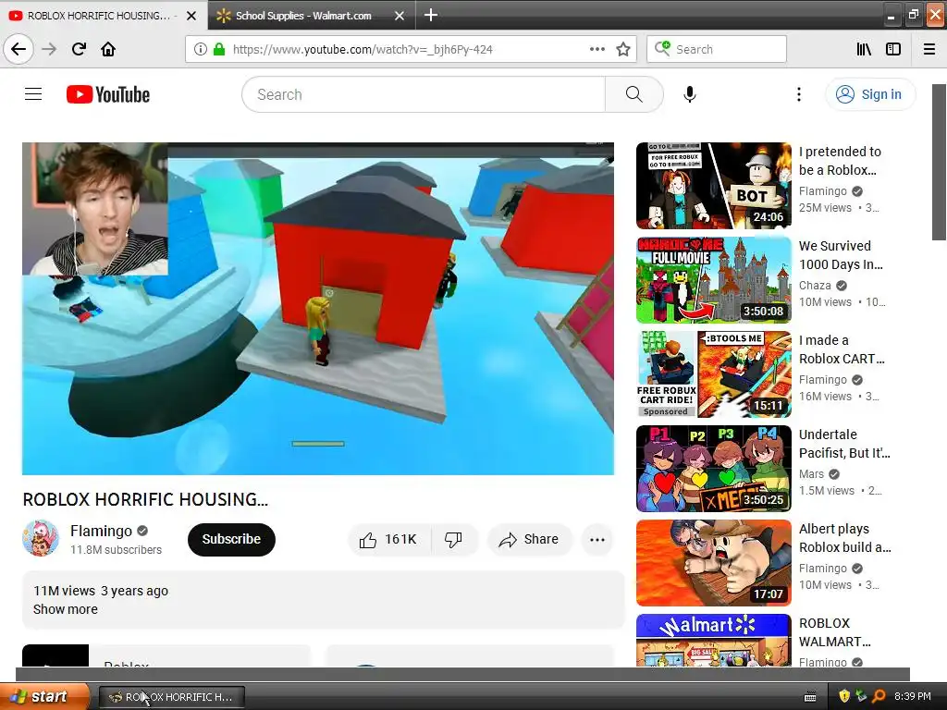Subscribe to Flamingo channel
Image resolution: width=947 pixels, height=710 pixels.
pyautogui.click(x=231, y=539)
